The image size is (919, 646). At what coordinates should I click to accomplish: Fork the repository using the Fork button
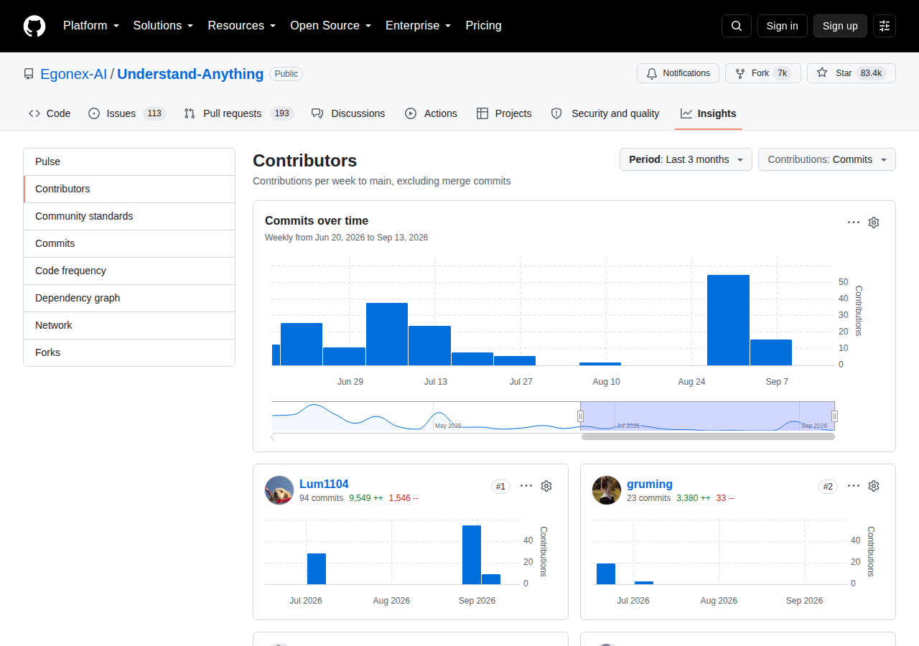point(763,73)
